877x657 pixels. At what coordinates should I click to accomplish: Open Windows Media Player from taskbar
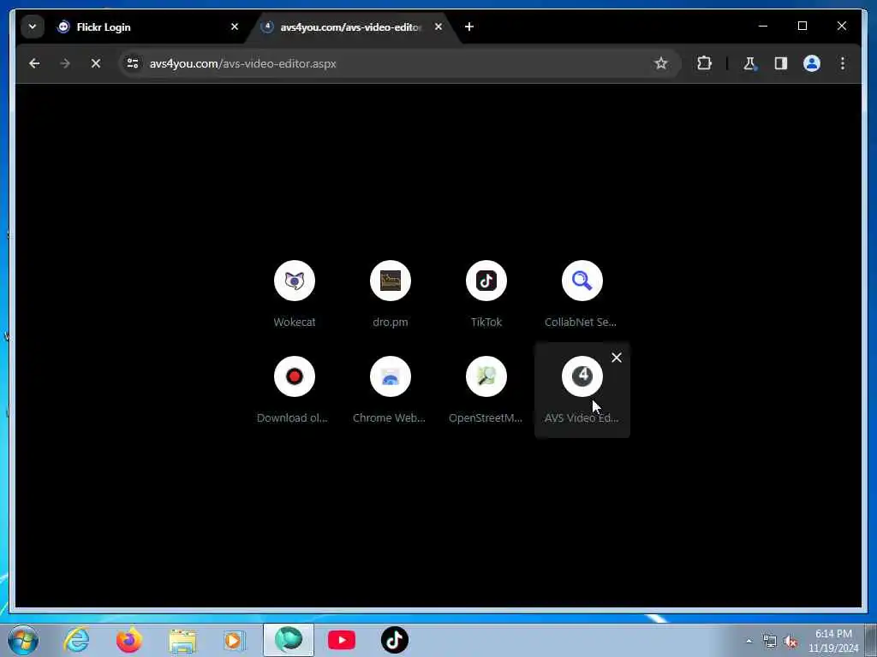(235, 640)
